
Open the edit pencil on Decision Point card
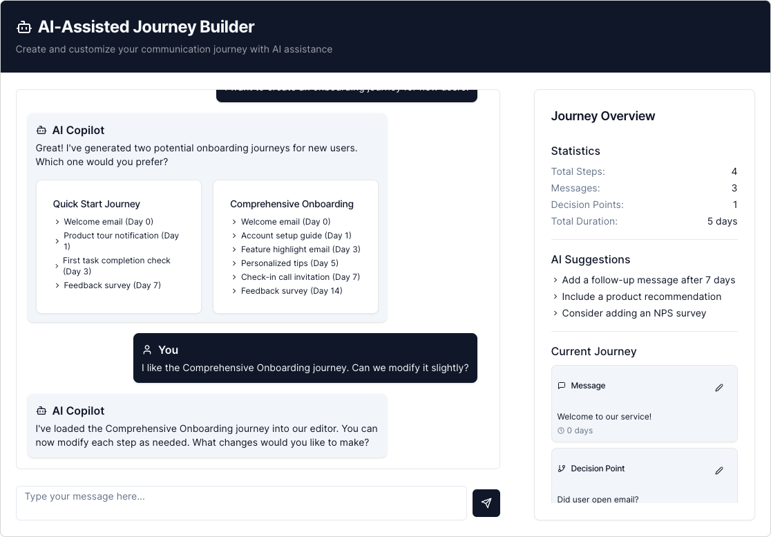tap(719, 471)
